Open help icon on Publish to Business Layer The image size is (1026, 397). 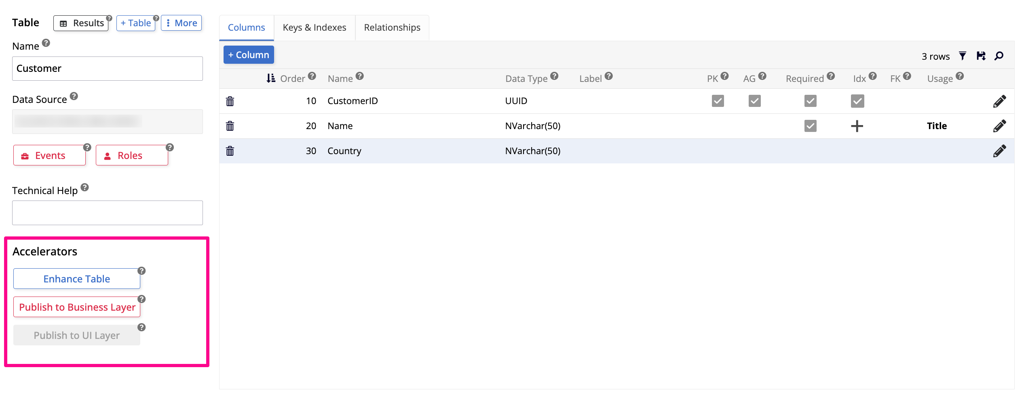(141, 299)
